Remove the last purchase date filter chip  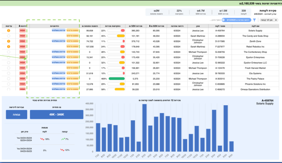(x=224, y=20)
